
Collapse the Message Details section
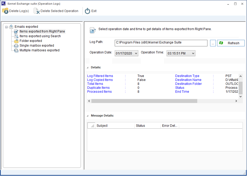click(x=87, y=116)
